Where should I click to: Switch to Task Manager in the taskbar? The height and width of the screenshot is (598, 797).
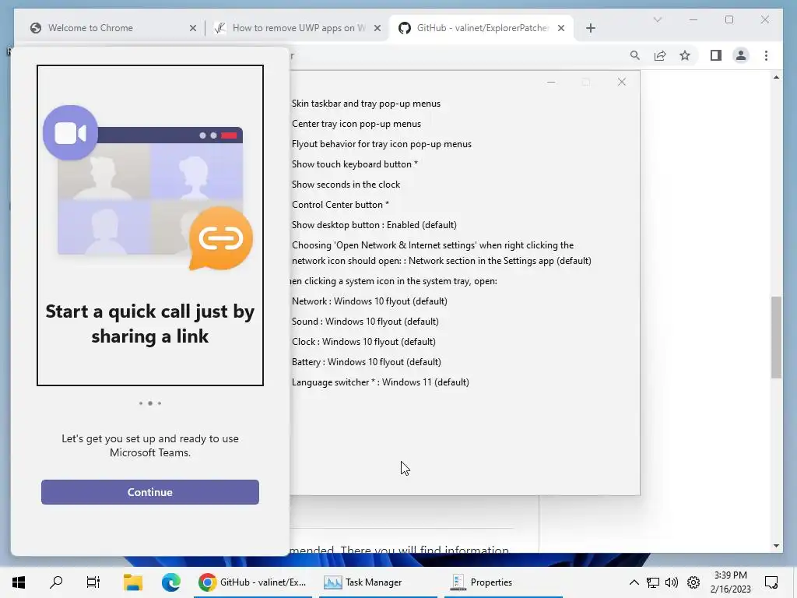(377, 582)
